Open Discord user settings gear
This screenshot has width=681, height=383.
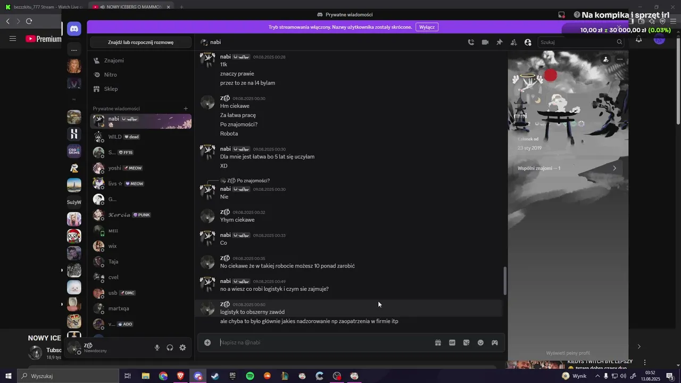[x=182, y=347]
